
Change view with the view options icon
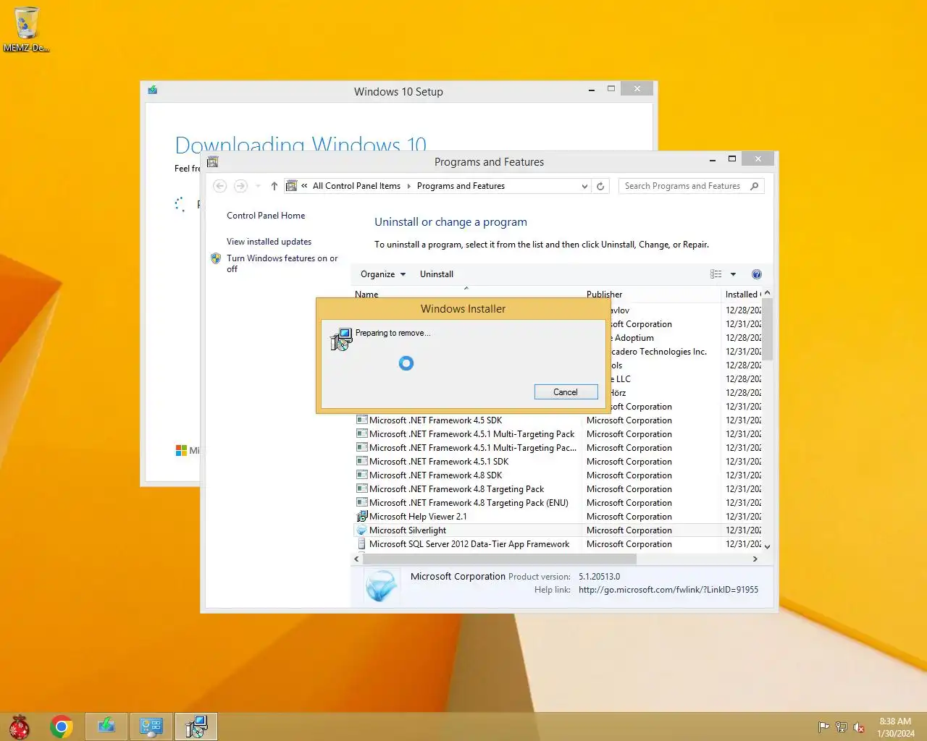[x=716, y=274]
